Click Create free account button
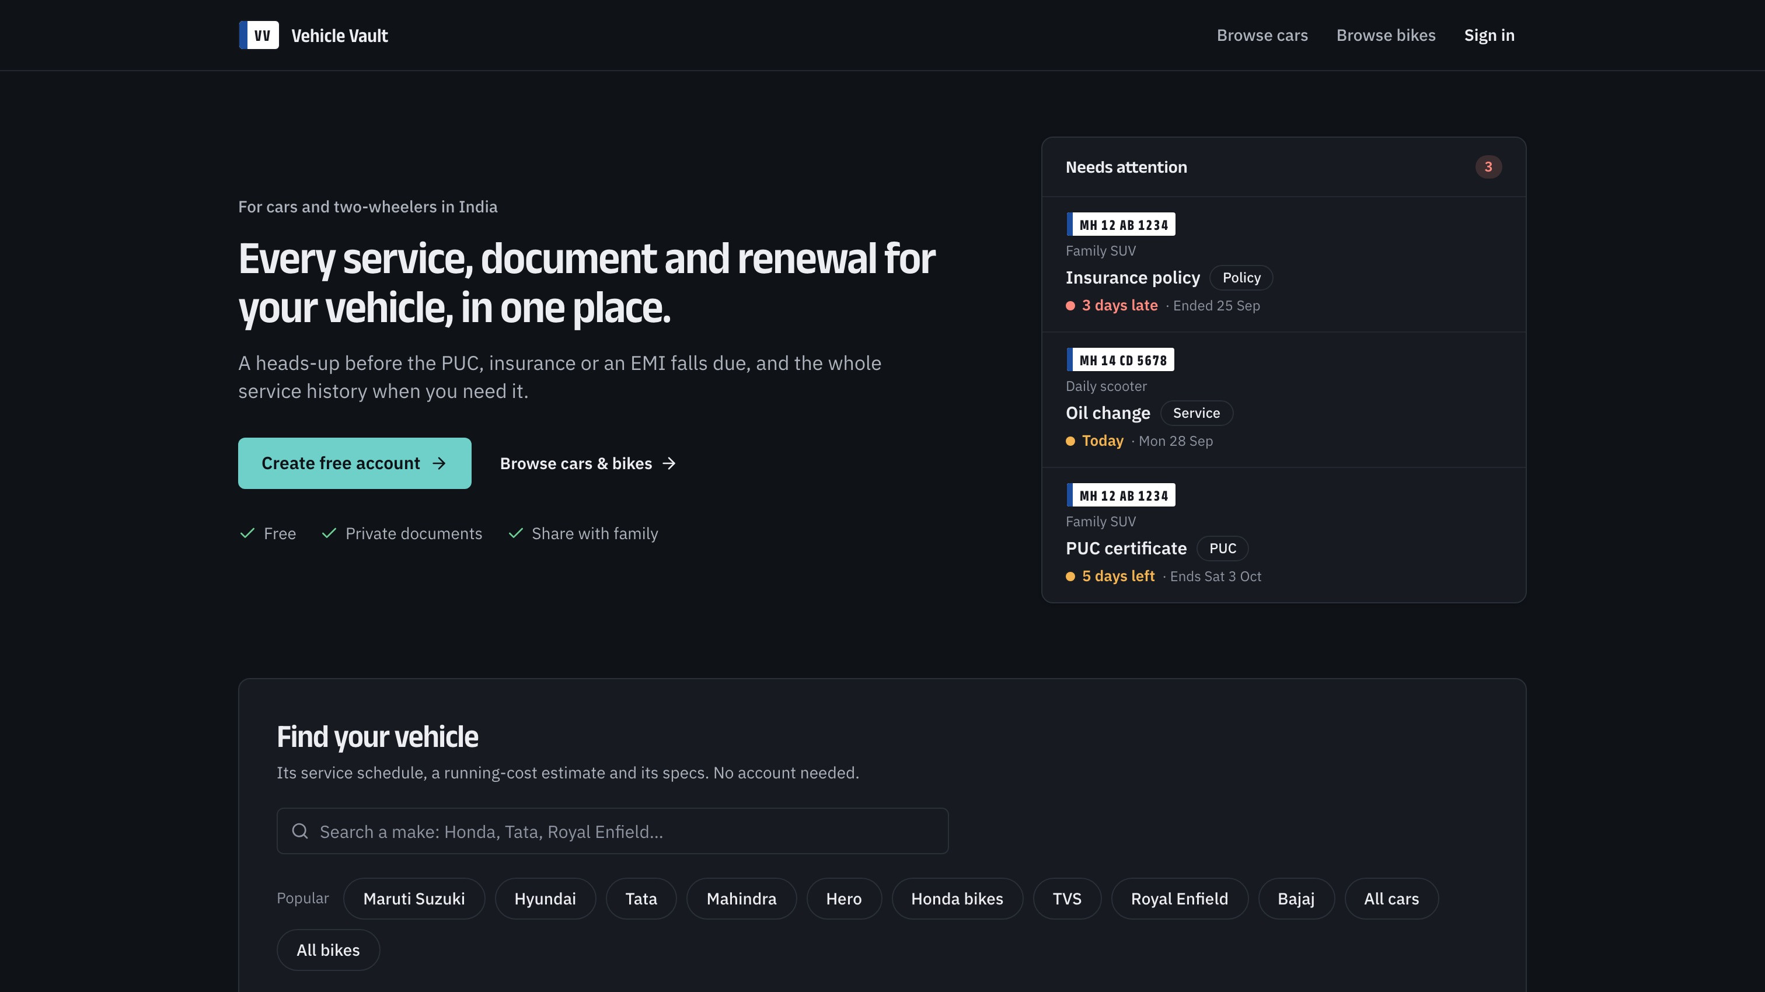 tap(354, 463)
